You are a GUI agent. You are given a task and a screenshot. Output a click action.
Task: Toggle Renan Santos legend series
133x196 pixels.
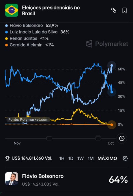click(x=27, y=38)
